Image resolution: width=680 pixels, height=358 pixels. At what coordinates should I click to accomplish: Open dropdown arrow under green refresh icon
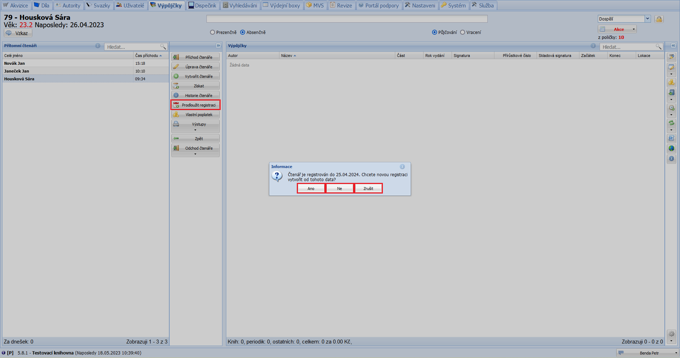(x=671, y=130)
